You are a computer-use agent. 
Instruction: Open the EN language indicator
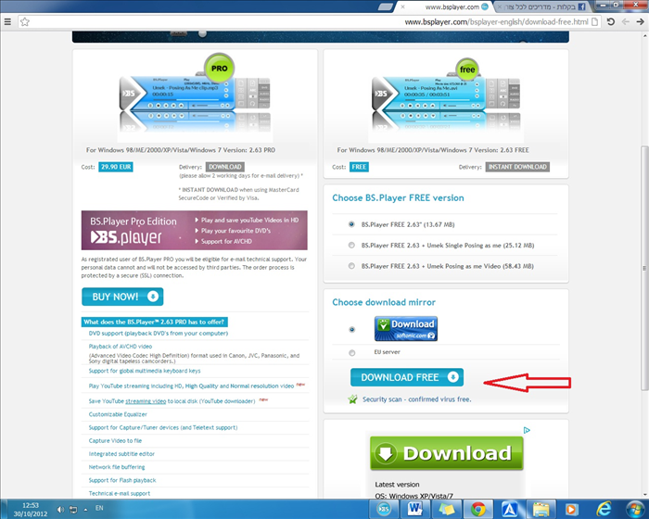(x=99, y=508)
